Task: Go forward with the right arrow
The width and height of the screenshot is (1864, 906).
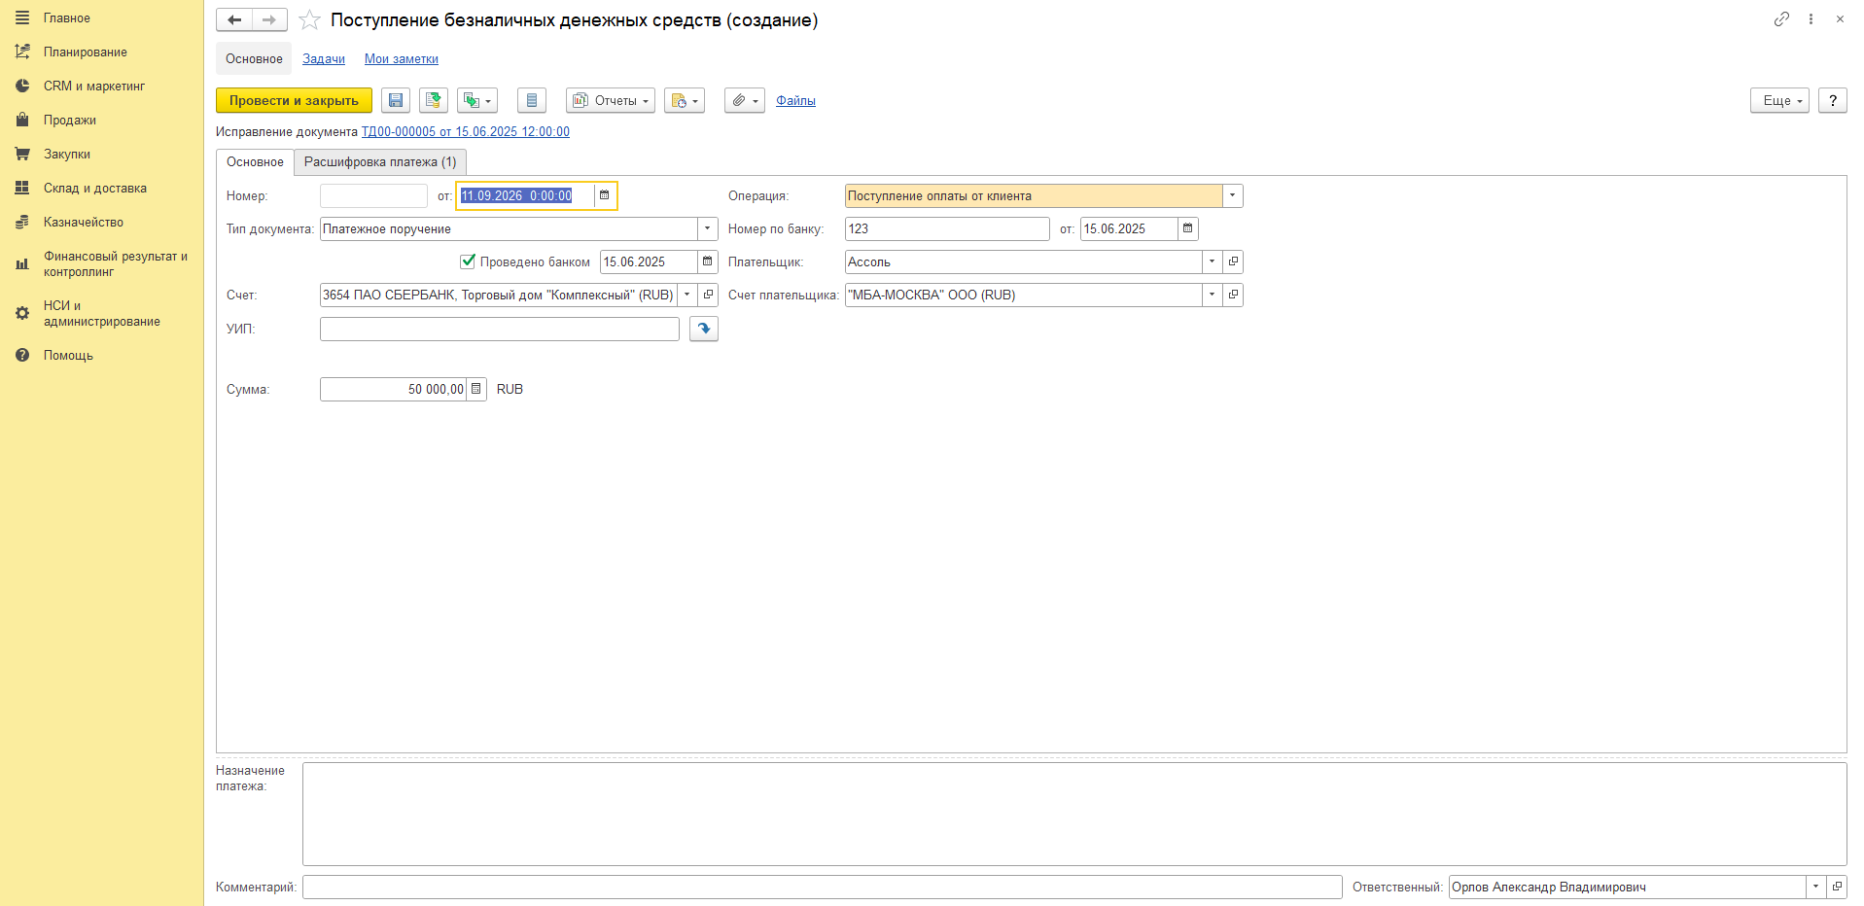Action: (269, 19)
